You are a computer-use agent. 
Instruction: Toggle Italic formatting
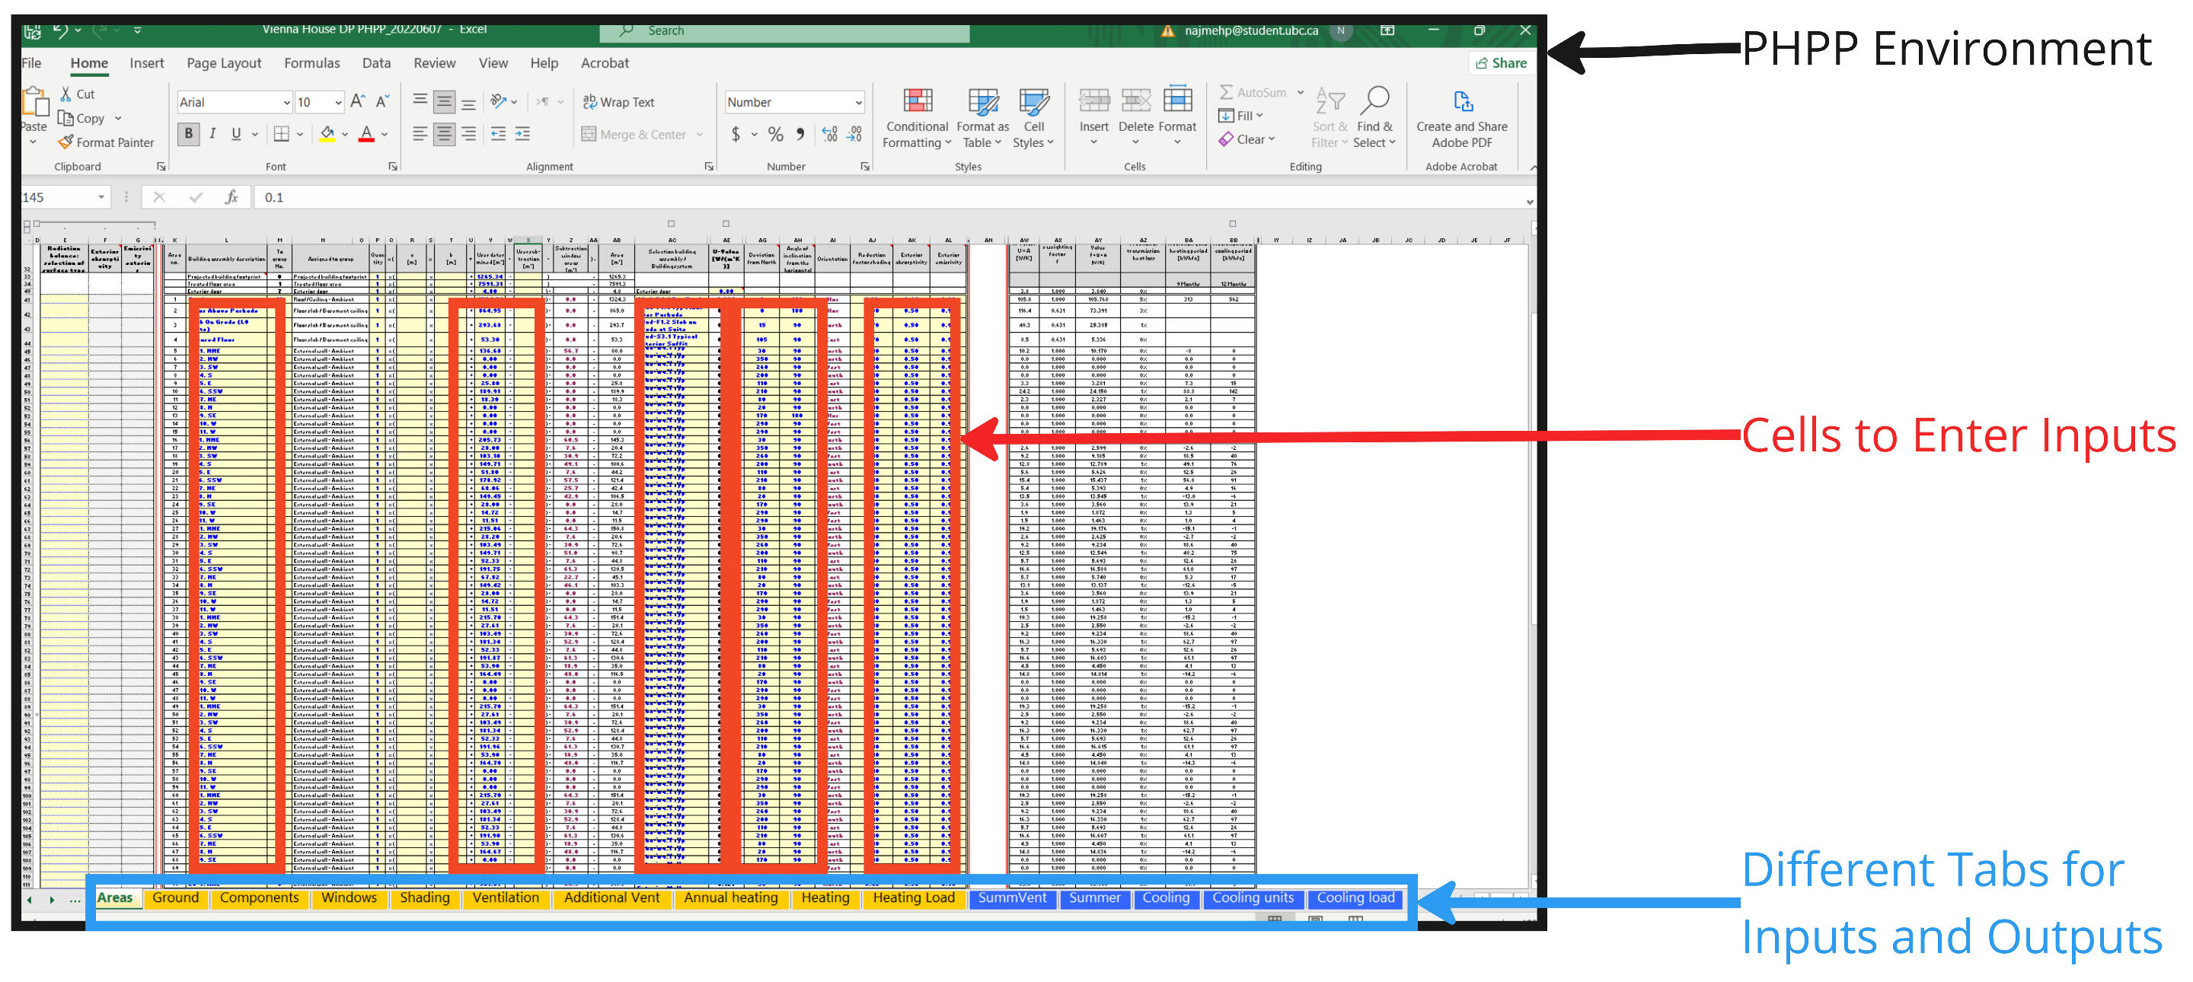213,134
